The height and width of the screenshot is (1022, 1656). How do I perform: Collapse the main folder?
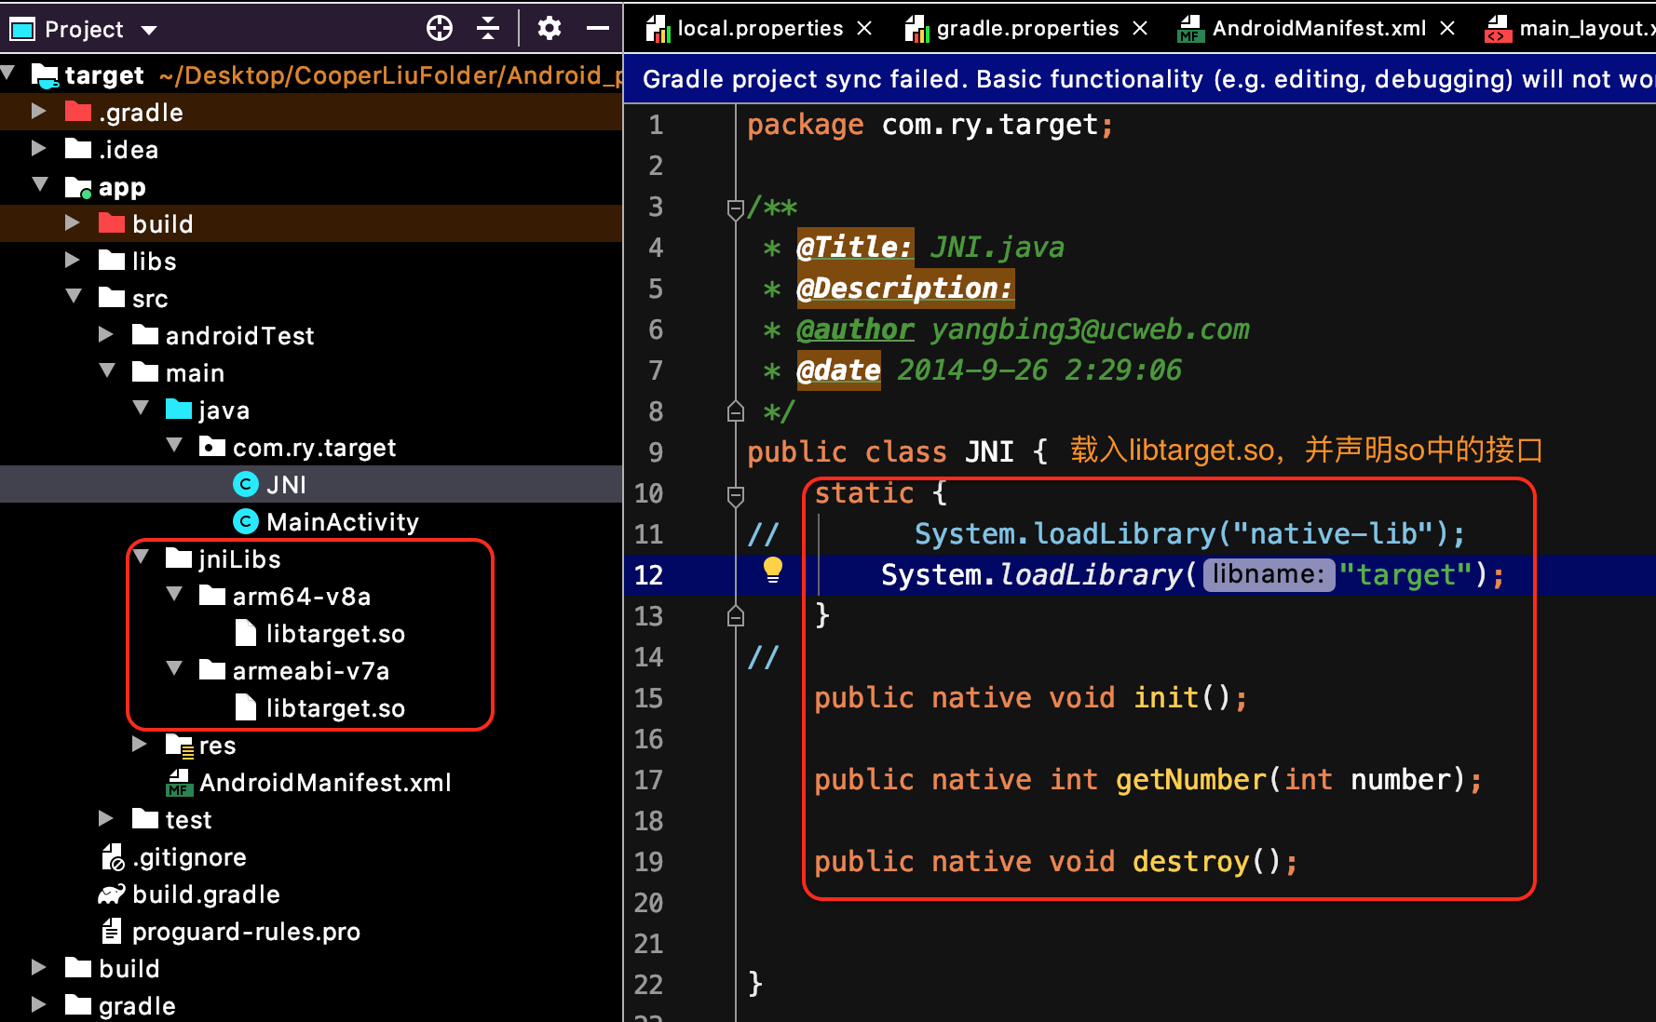[107, 370]
